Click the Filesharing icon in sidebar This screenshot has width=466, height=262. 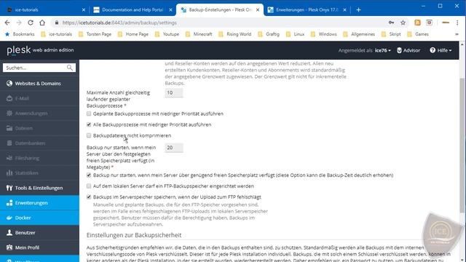[x=9, y=158]
